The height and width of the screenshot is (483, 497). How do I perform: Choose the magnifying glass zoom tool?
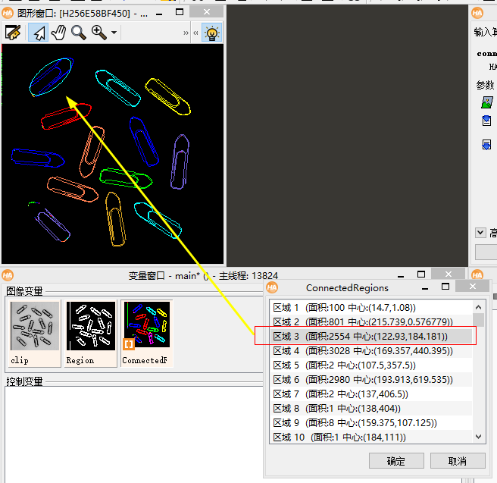tap(78, 33)
